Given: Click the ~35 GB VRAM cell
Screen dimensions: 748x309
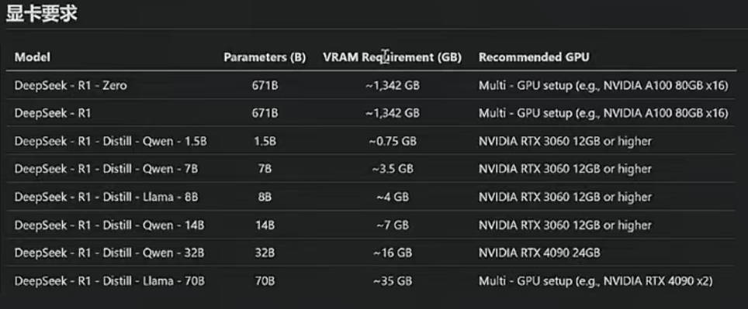Looking at the screenshot, I should pyautogui.click(x=392, y=281).
